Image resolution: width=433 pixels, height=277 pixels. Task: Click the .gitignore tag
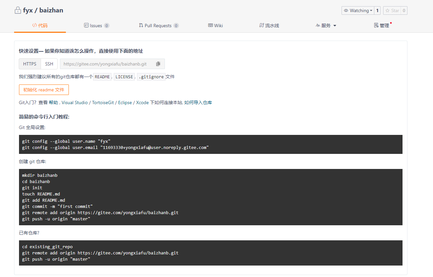pos(151,77)
